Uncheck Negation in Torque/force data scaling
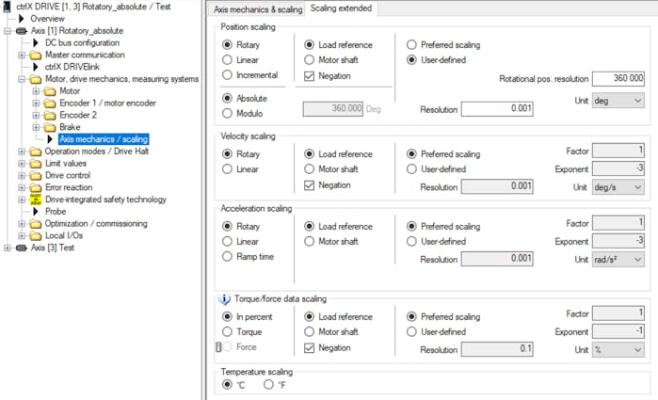Image resolution: width=658 pixels, height=400 pixels. pos(310,348)
